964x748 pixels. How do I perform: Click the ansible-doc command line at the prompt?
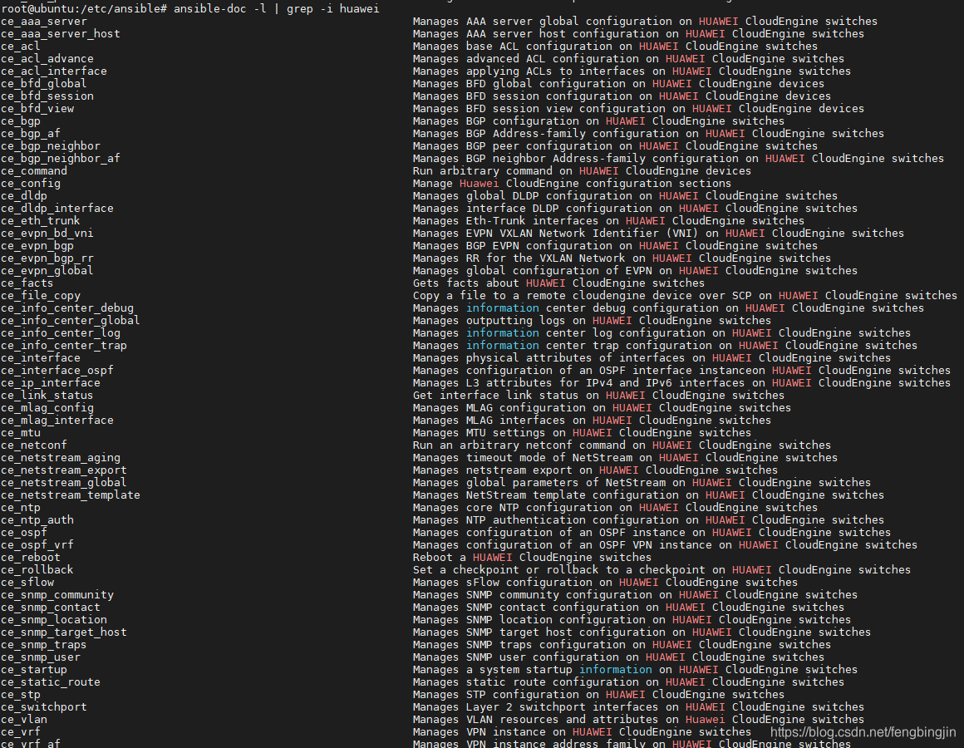pos(190,8)
